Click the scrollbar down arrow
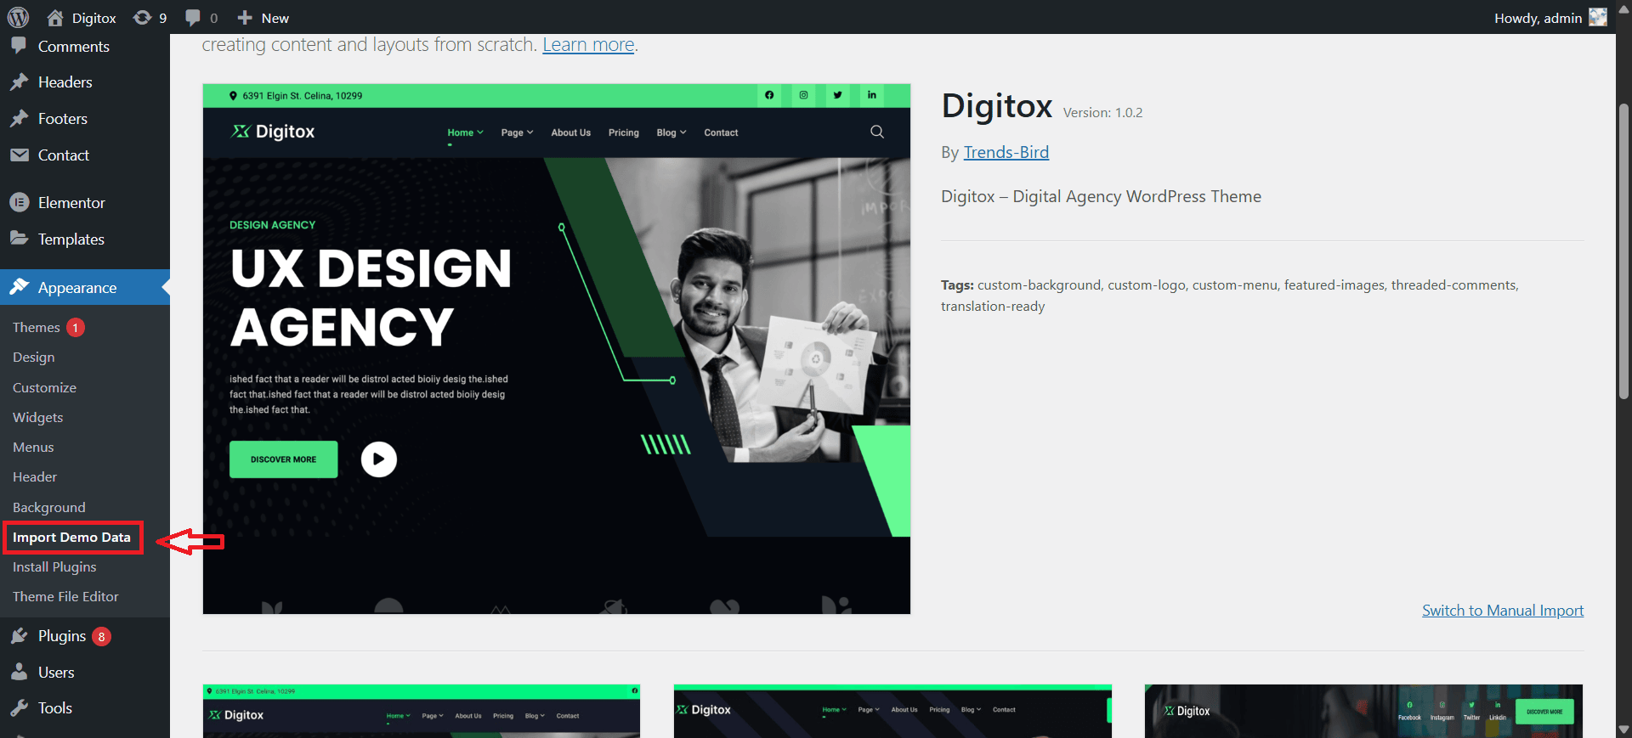 point(1624,730)
